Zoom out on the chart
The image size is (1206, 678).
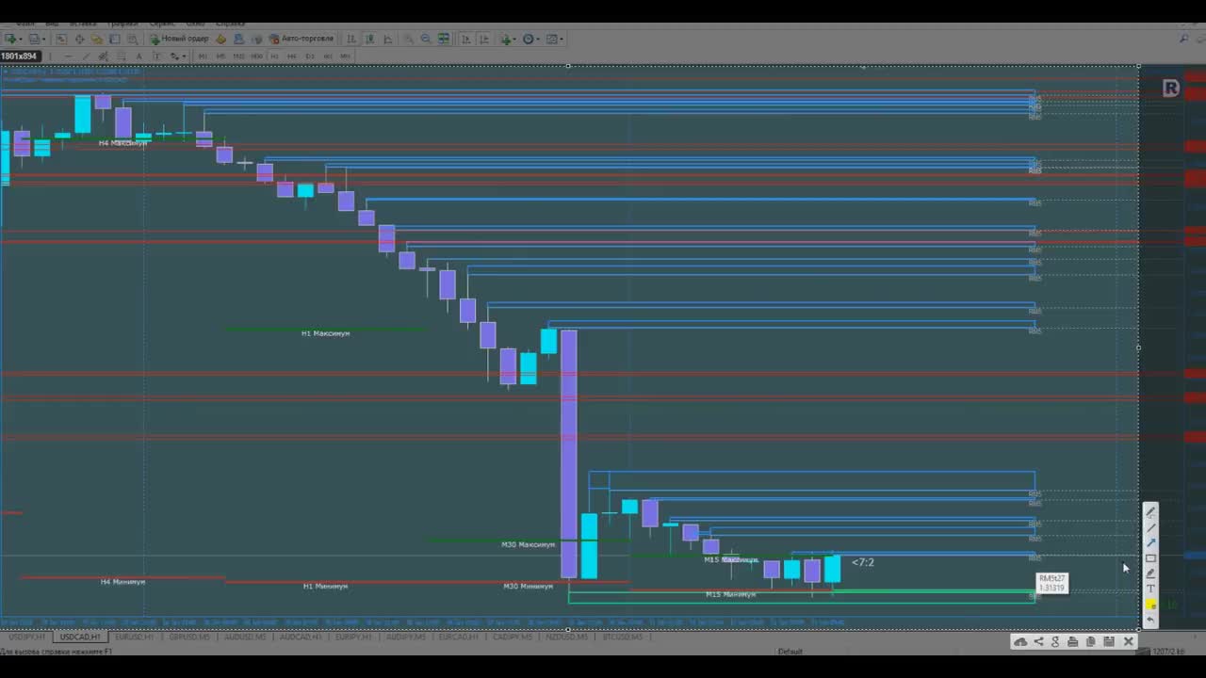point(426,39)
